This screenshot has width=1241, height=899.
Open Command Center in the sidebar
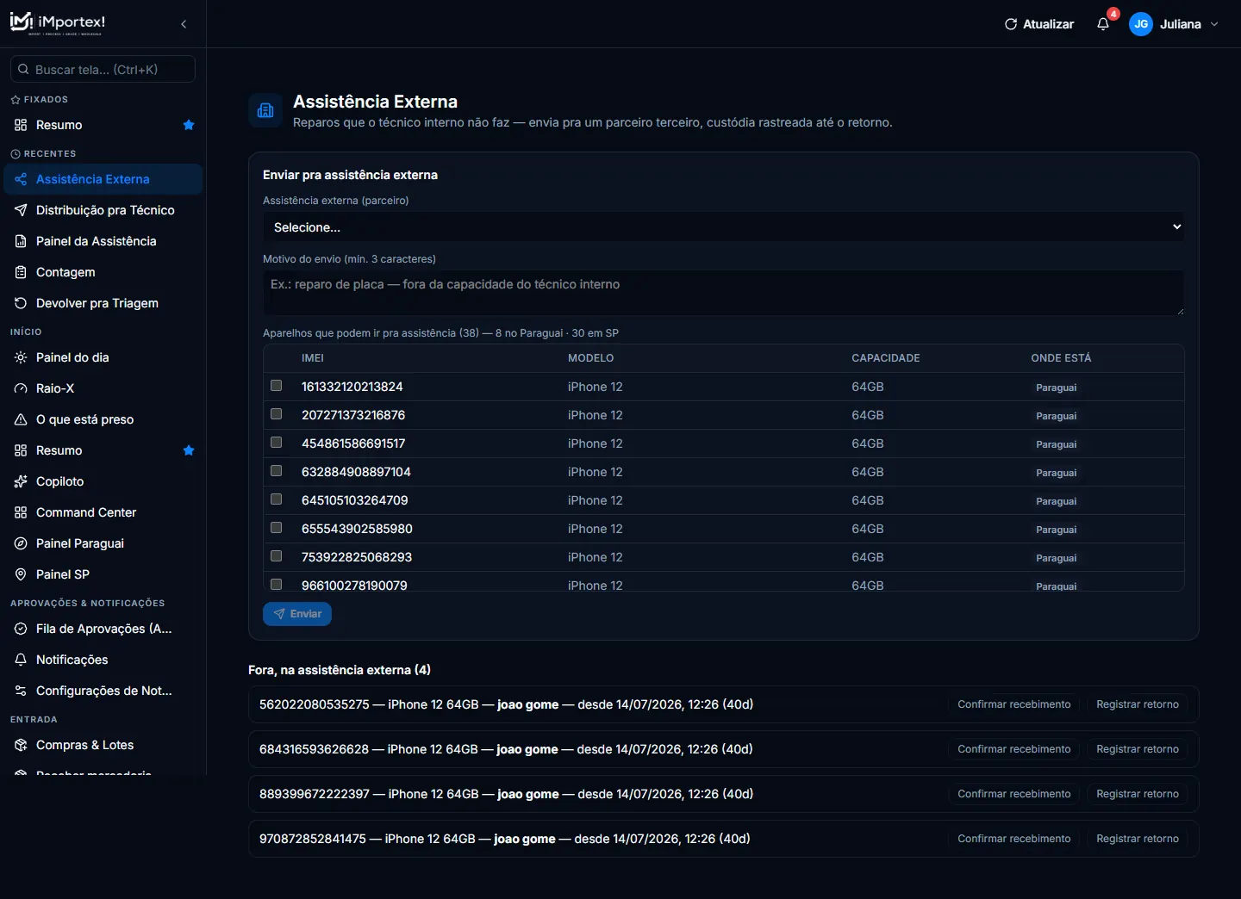coord(103,512)
